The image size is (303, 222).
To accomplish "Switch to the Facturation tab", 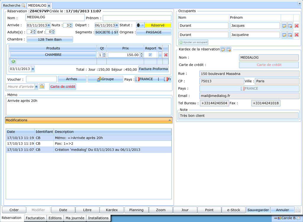I will pyautogui.click(x=35, y=218).
